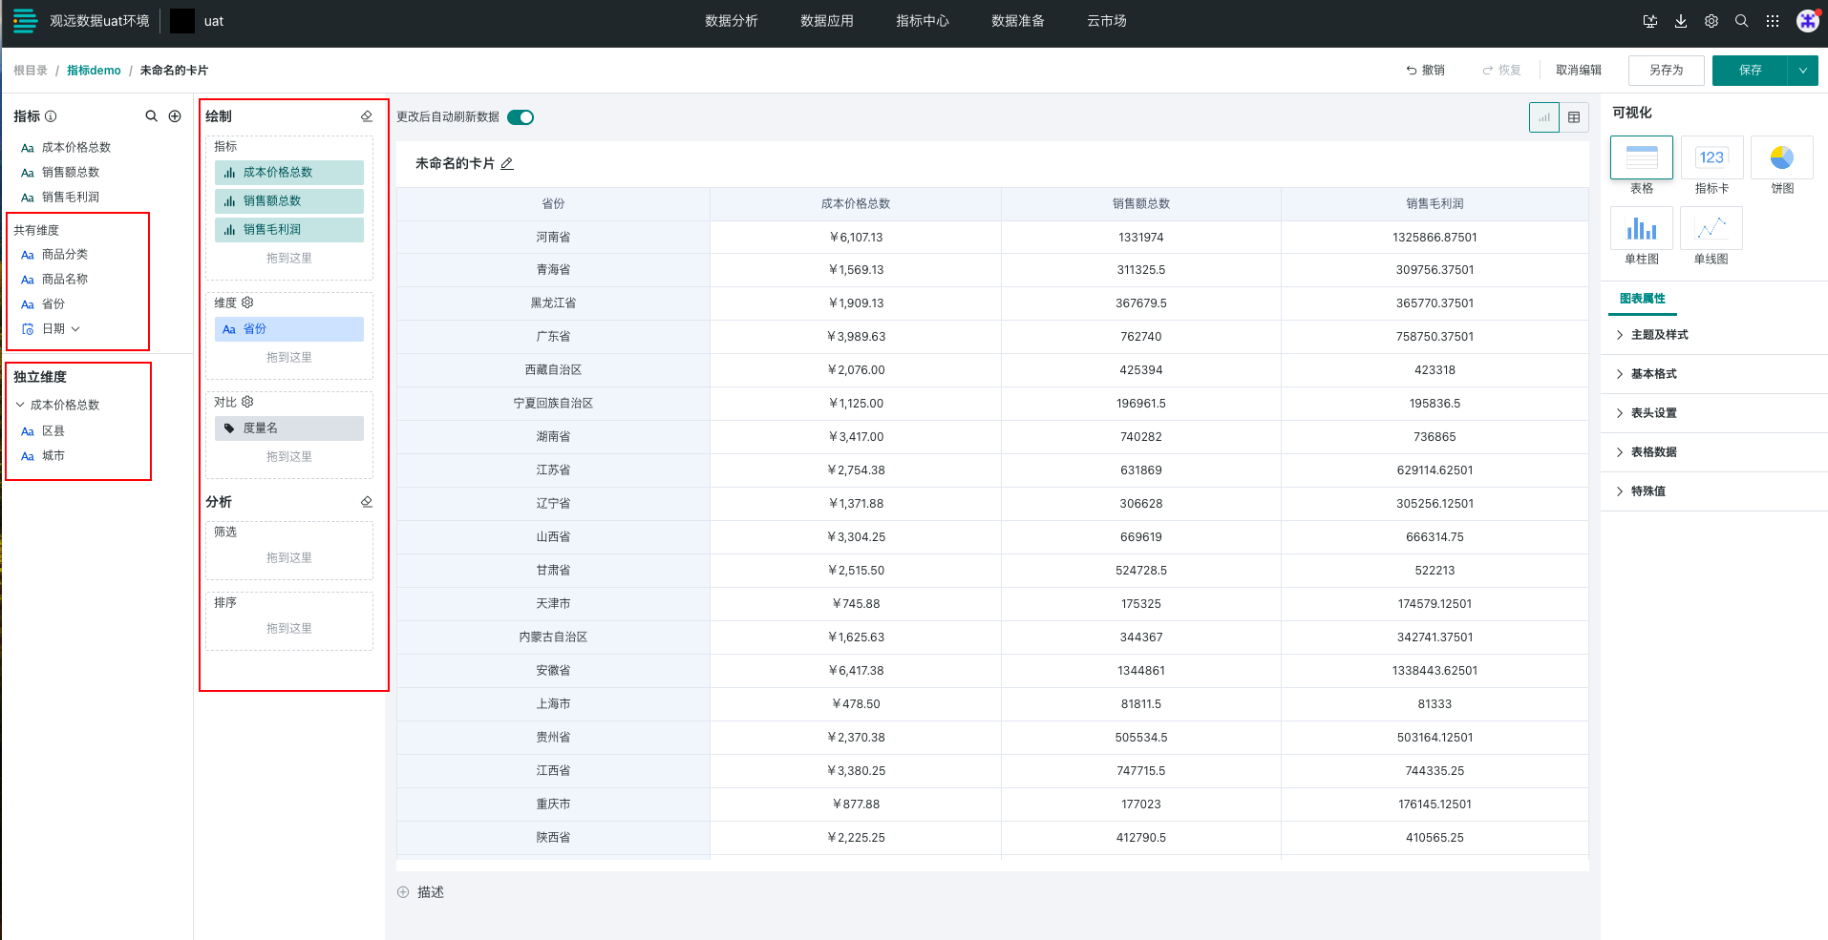This screenshot has height=940, width=1828.
Task: Click the search icon in the 指标 panel
Action: click(151, 116)
